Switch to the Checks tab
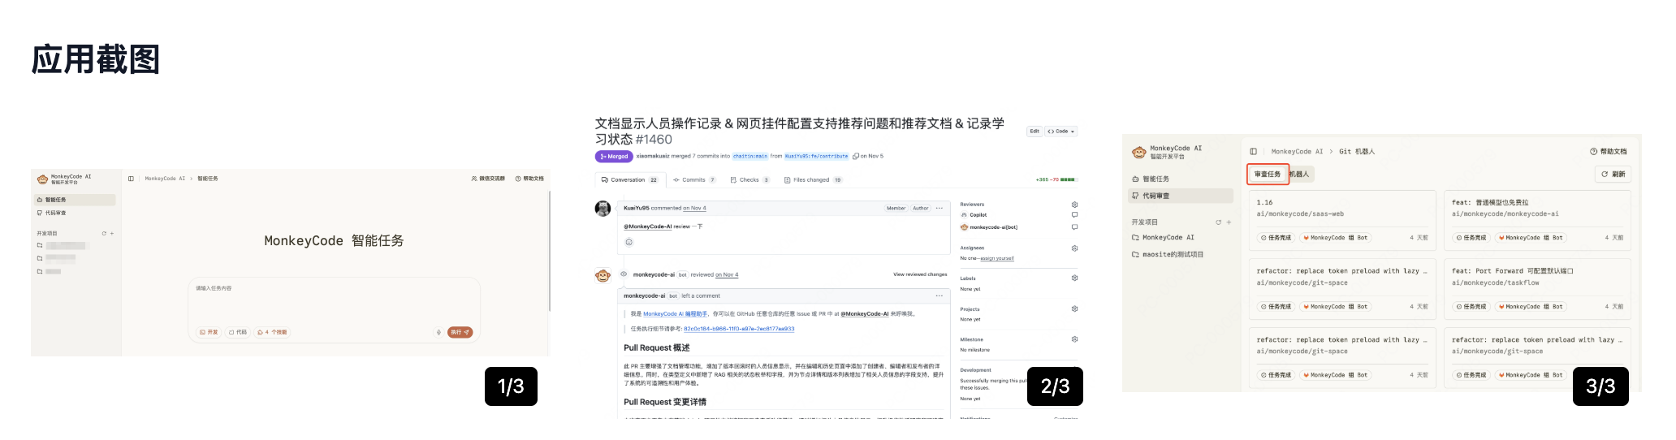This screenshot has height=440, width=1676. (749, 180)
